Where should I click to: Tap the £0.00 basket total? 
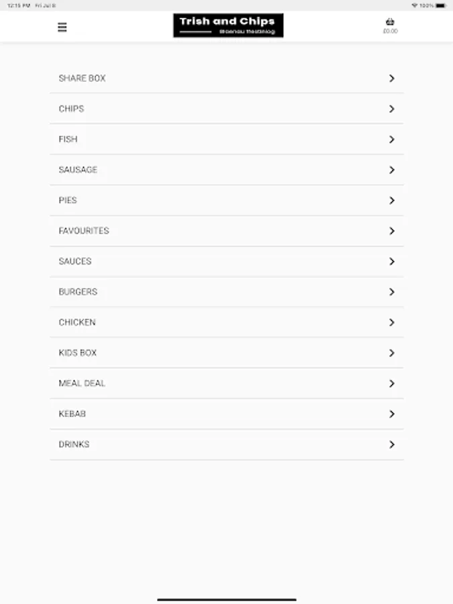point(390,31)
